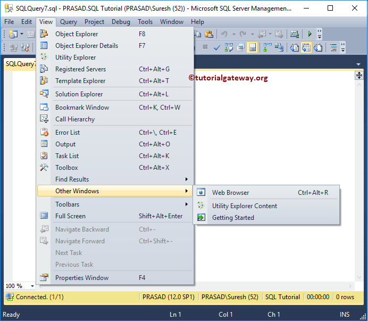The image size is (368, 321).
Task: Open Object Explorer from View menu
Action: click(115, 34)
